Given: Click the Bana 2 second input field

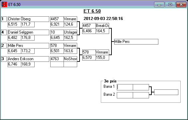Looking at the screenshot, I should (141, 95).
